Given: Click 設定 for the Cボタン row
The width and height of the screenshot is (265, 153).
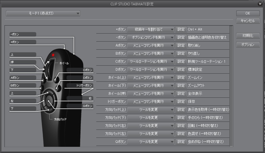Looking at the screenshot, I should tap(181, 61).
